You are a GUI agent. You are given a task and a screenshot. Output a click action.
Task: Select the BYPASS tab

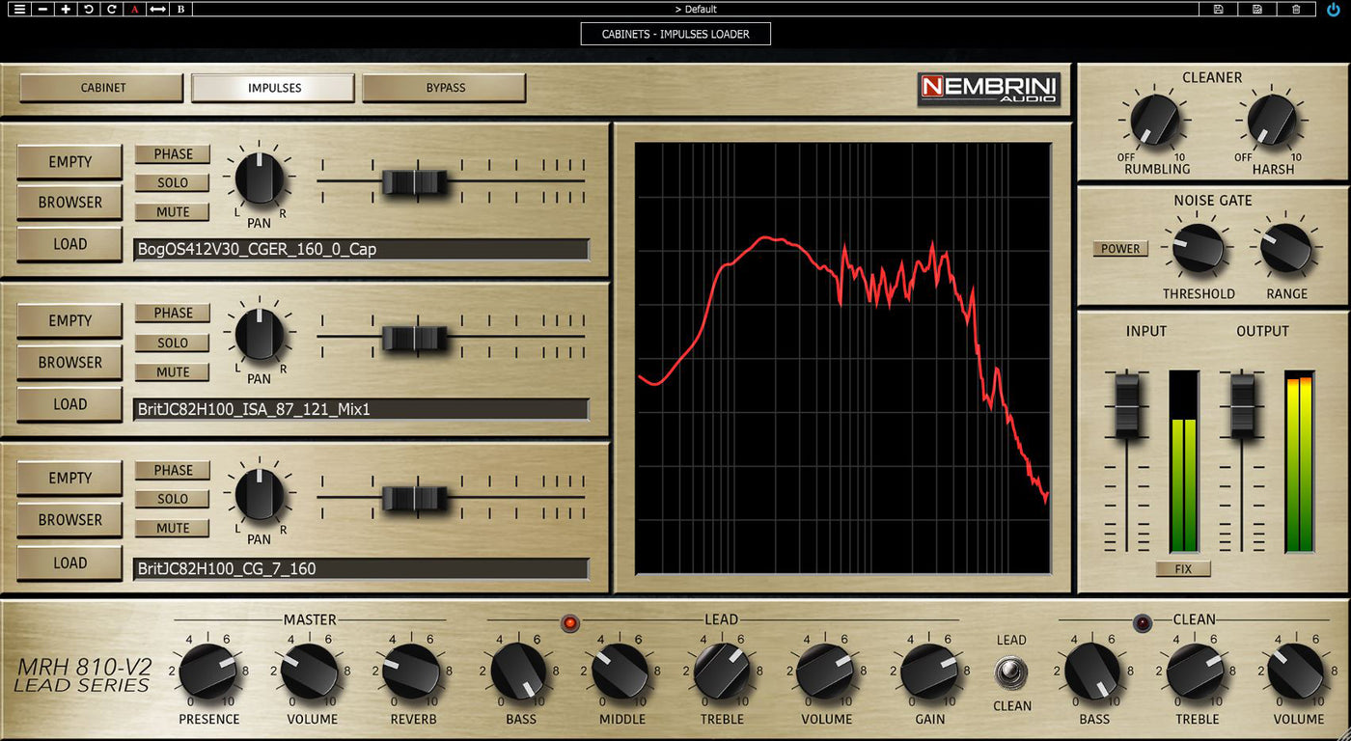(x=445, y=88)
